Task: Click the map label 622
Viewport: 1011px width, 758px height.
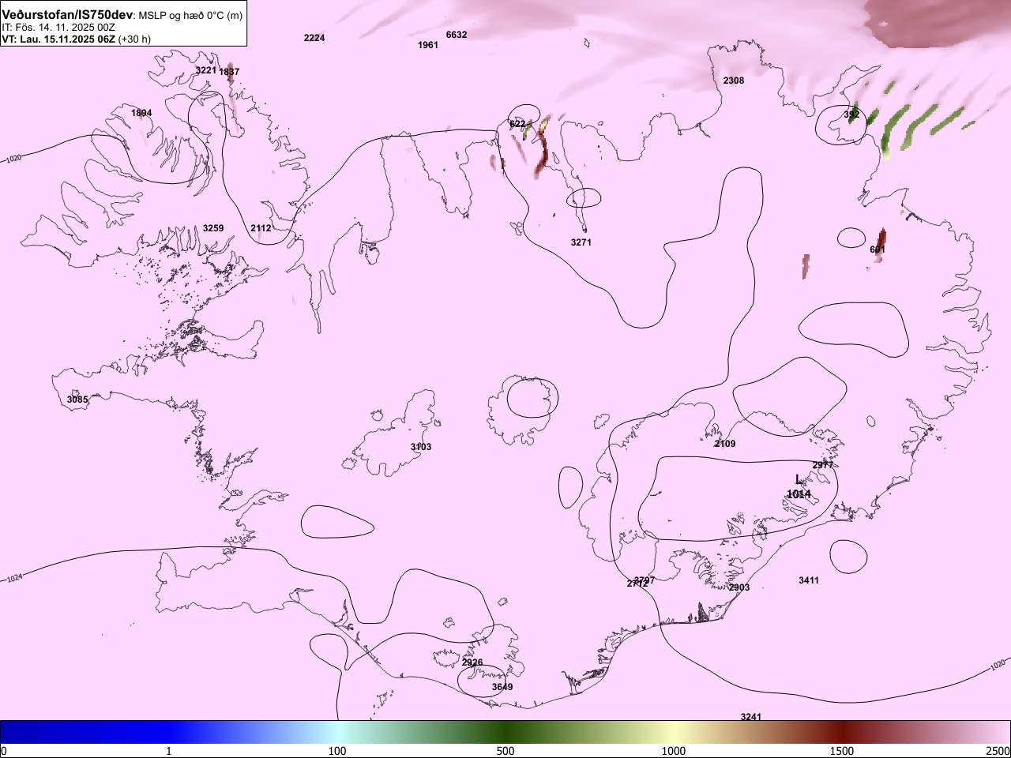Action: pos(517,124)
